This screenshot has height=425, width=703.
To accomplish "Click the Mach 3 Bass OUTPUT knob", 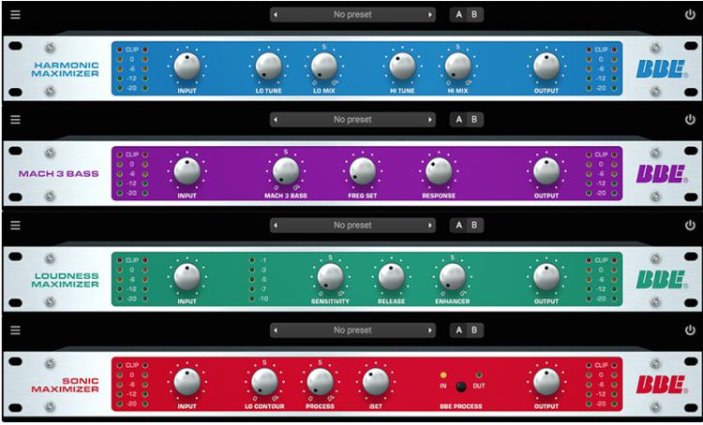I will [x=546, y=171].
